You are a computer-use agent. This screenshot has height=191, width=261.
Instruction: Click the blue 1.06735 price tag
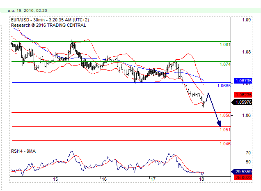(x=243, y=81)
